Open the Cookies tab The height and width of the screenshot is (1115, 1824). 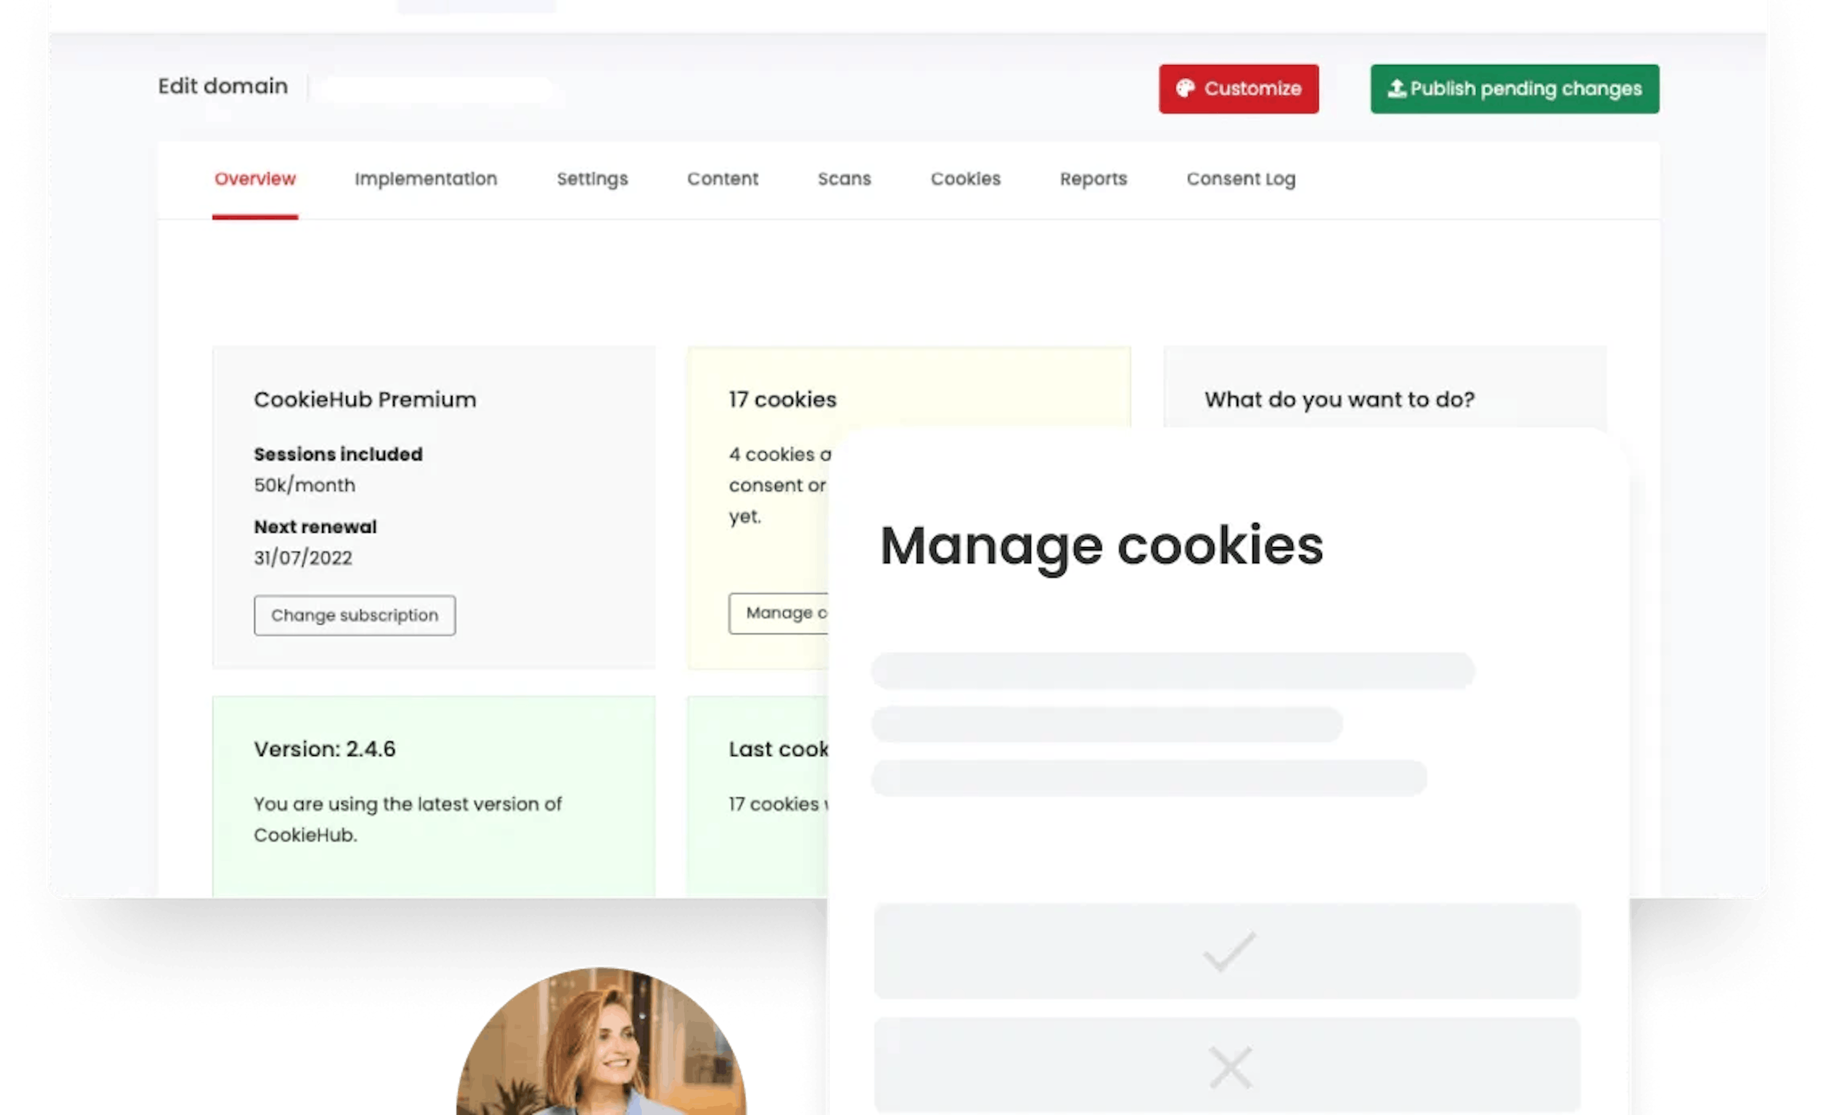pyautogui.click(x=965, y=179)
